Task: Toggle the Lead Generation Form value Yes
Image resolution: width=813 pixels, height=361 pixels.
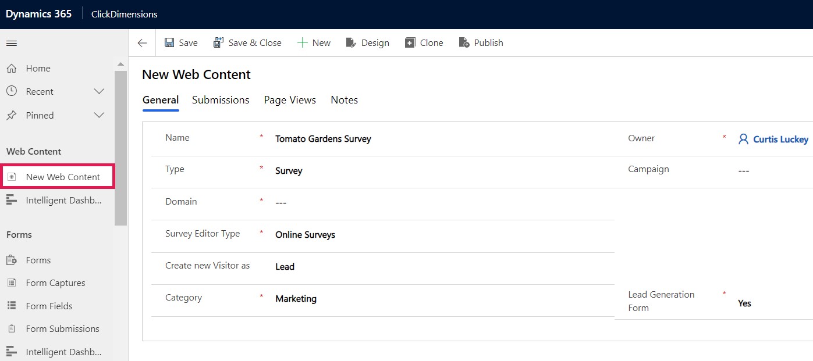Action: 744,303
